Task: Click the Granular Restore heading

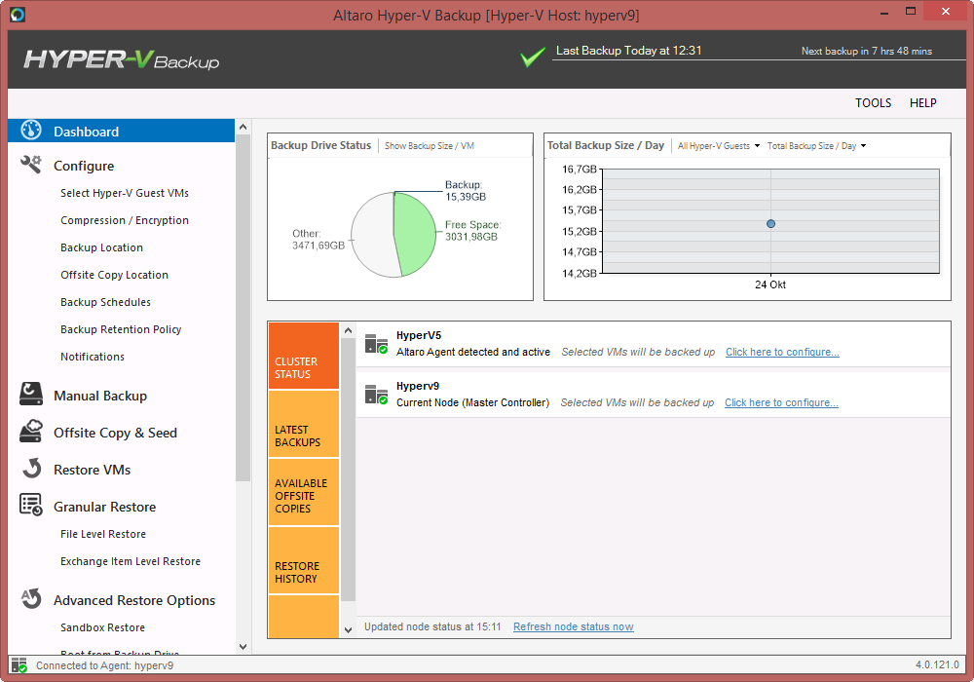Action: coord(104,507)
